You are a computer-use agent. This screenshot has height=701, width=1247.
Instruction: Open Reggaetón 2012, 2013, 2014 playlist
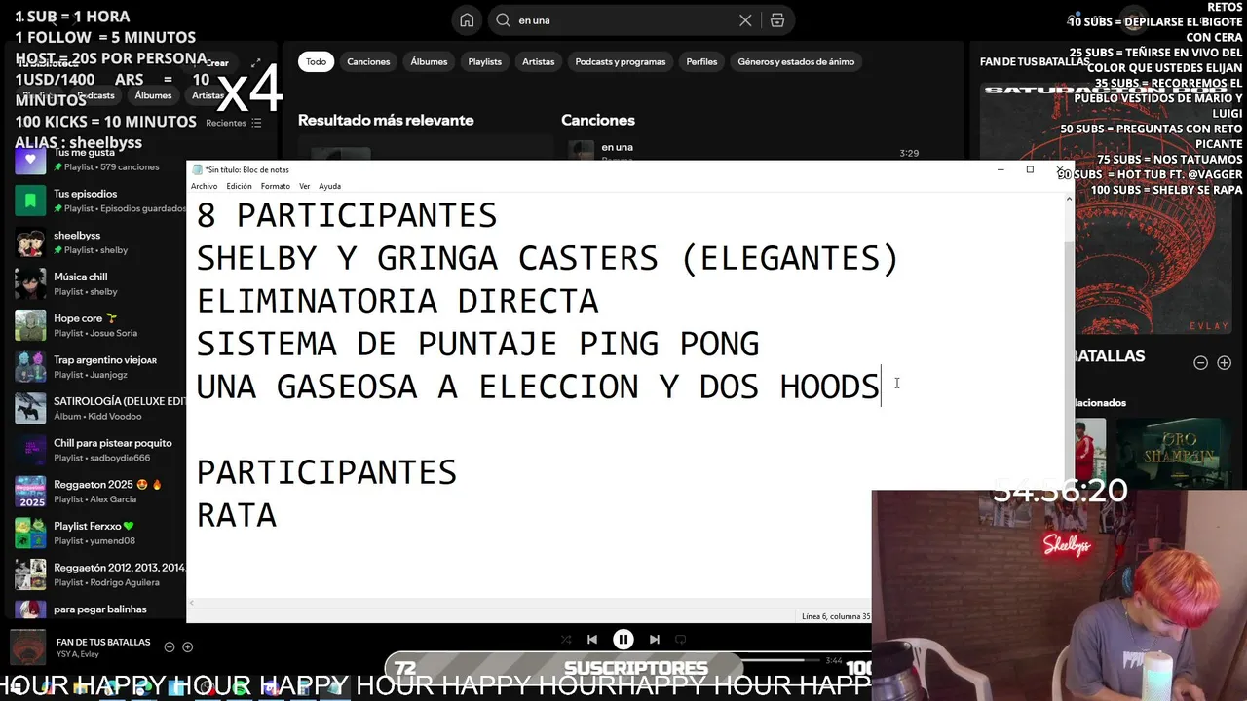97,574
